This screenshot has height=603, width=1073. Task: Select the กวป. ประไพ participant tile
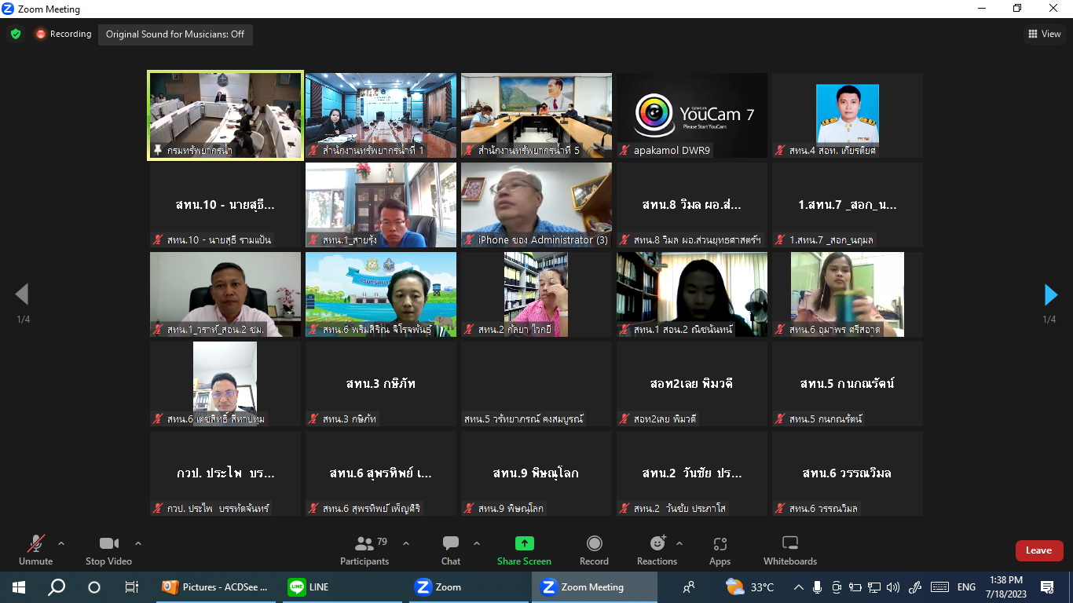pos(225,473)
